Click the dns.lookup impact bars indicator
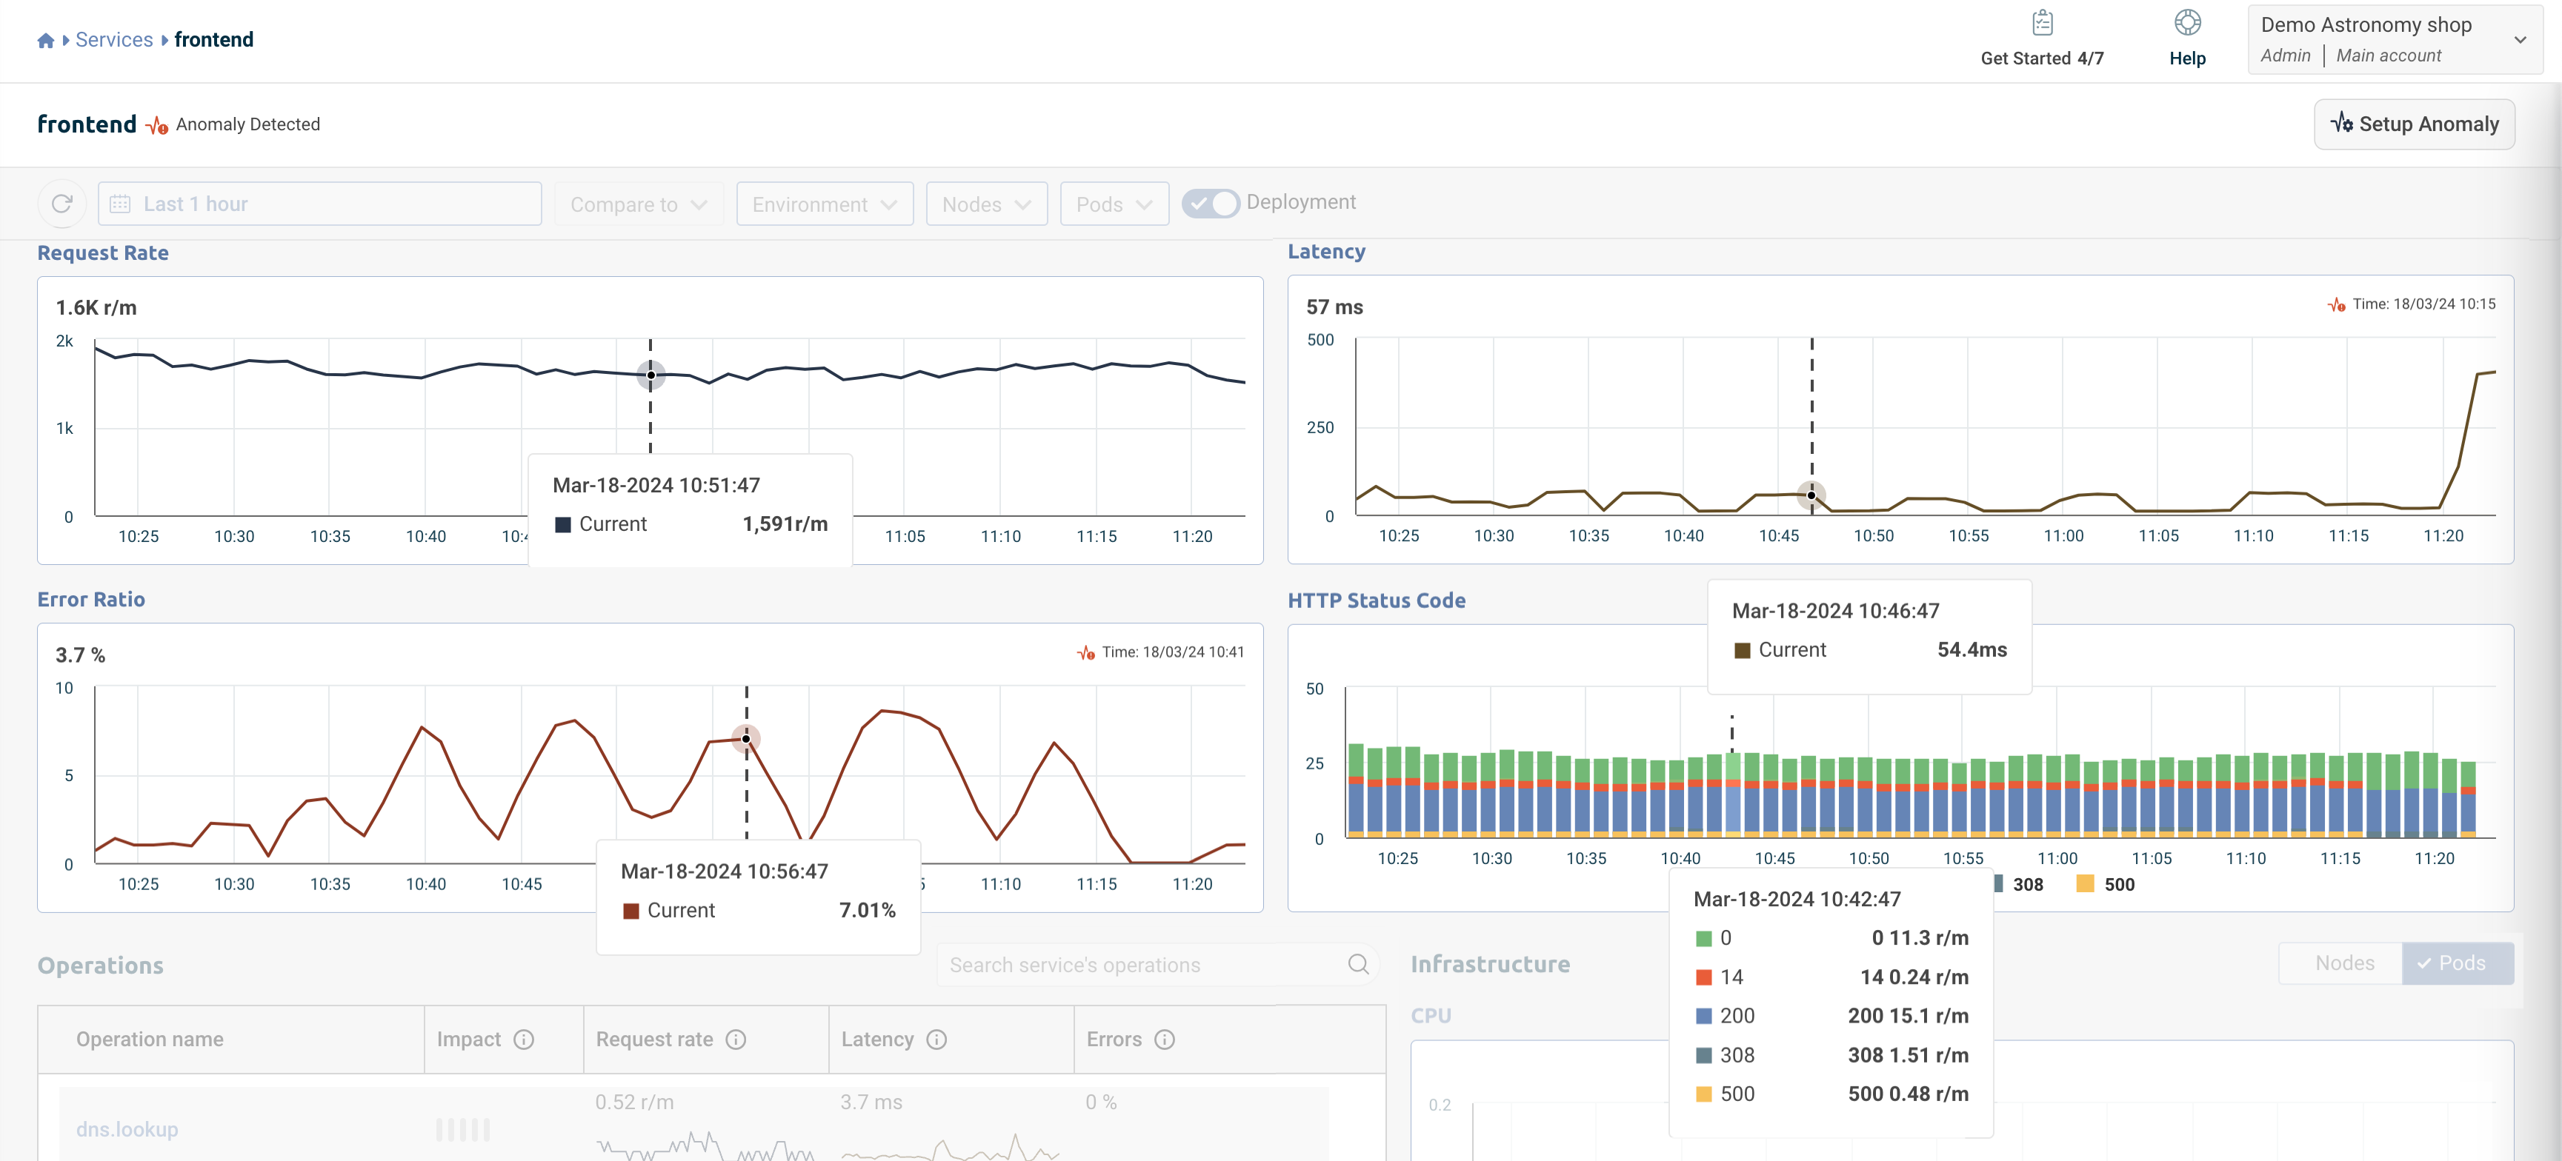Image resolution: width=2562 pixels, height=1161 pixels. point(462,1129)
